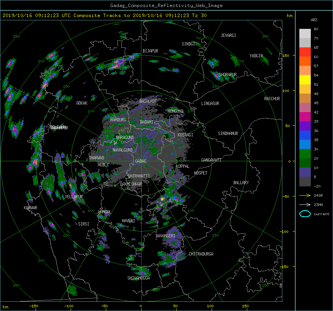The height and width of the screenshot is (311, 333).
Task: Click the SHORAPUR city label
Action: (x=228, y=74)
